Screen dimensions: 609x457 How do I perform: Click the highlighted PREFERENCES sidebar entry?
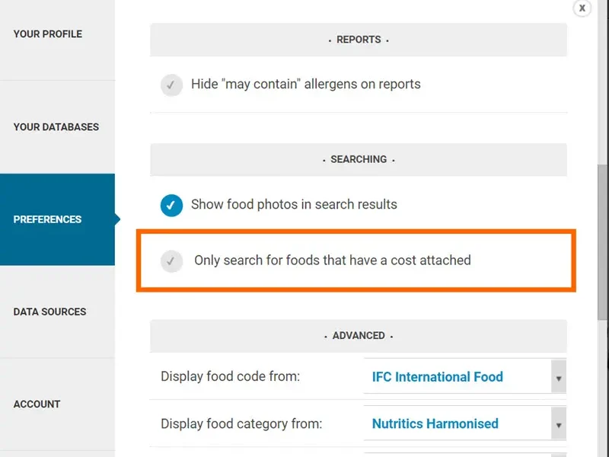(47, 219)
